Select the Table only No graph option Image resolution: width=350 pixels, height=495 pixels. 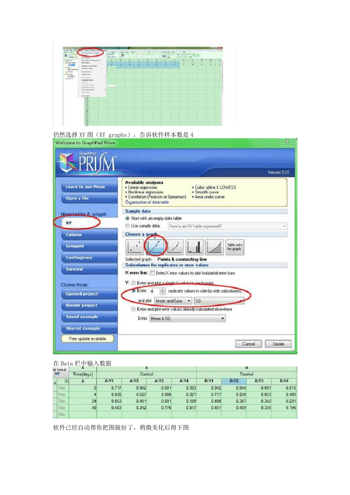(x=235, y=247)
